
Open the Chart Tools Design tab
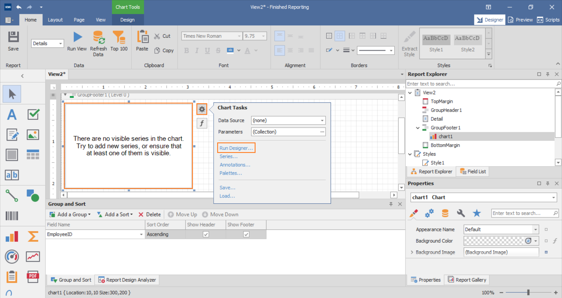(127, 20)
